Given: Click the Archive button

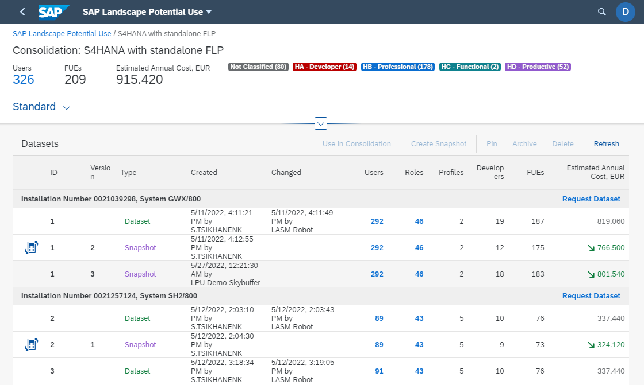Looking at the screenshot, I should (x=524, y=144).
